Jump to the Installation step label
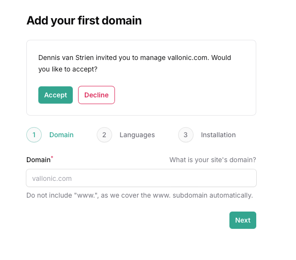This screenshot has width=296, height=260. 218,135
